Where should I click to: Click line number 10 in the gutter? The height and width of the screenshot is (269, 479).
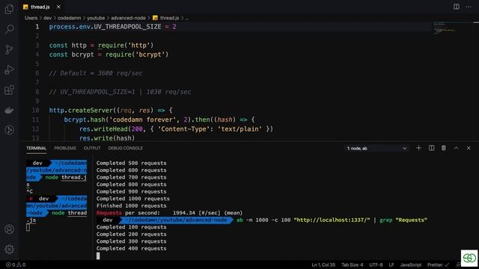tap(36, 111)
